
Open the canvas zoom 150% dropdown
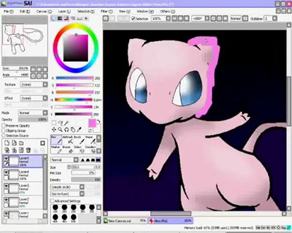point(168,18)
